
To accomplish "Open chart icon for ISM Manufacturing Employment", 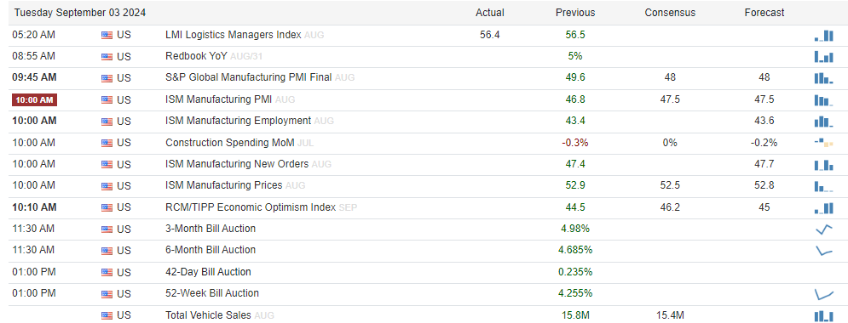I will [823, 122].
